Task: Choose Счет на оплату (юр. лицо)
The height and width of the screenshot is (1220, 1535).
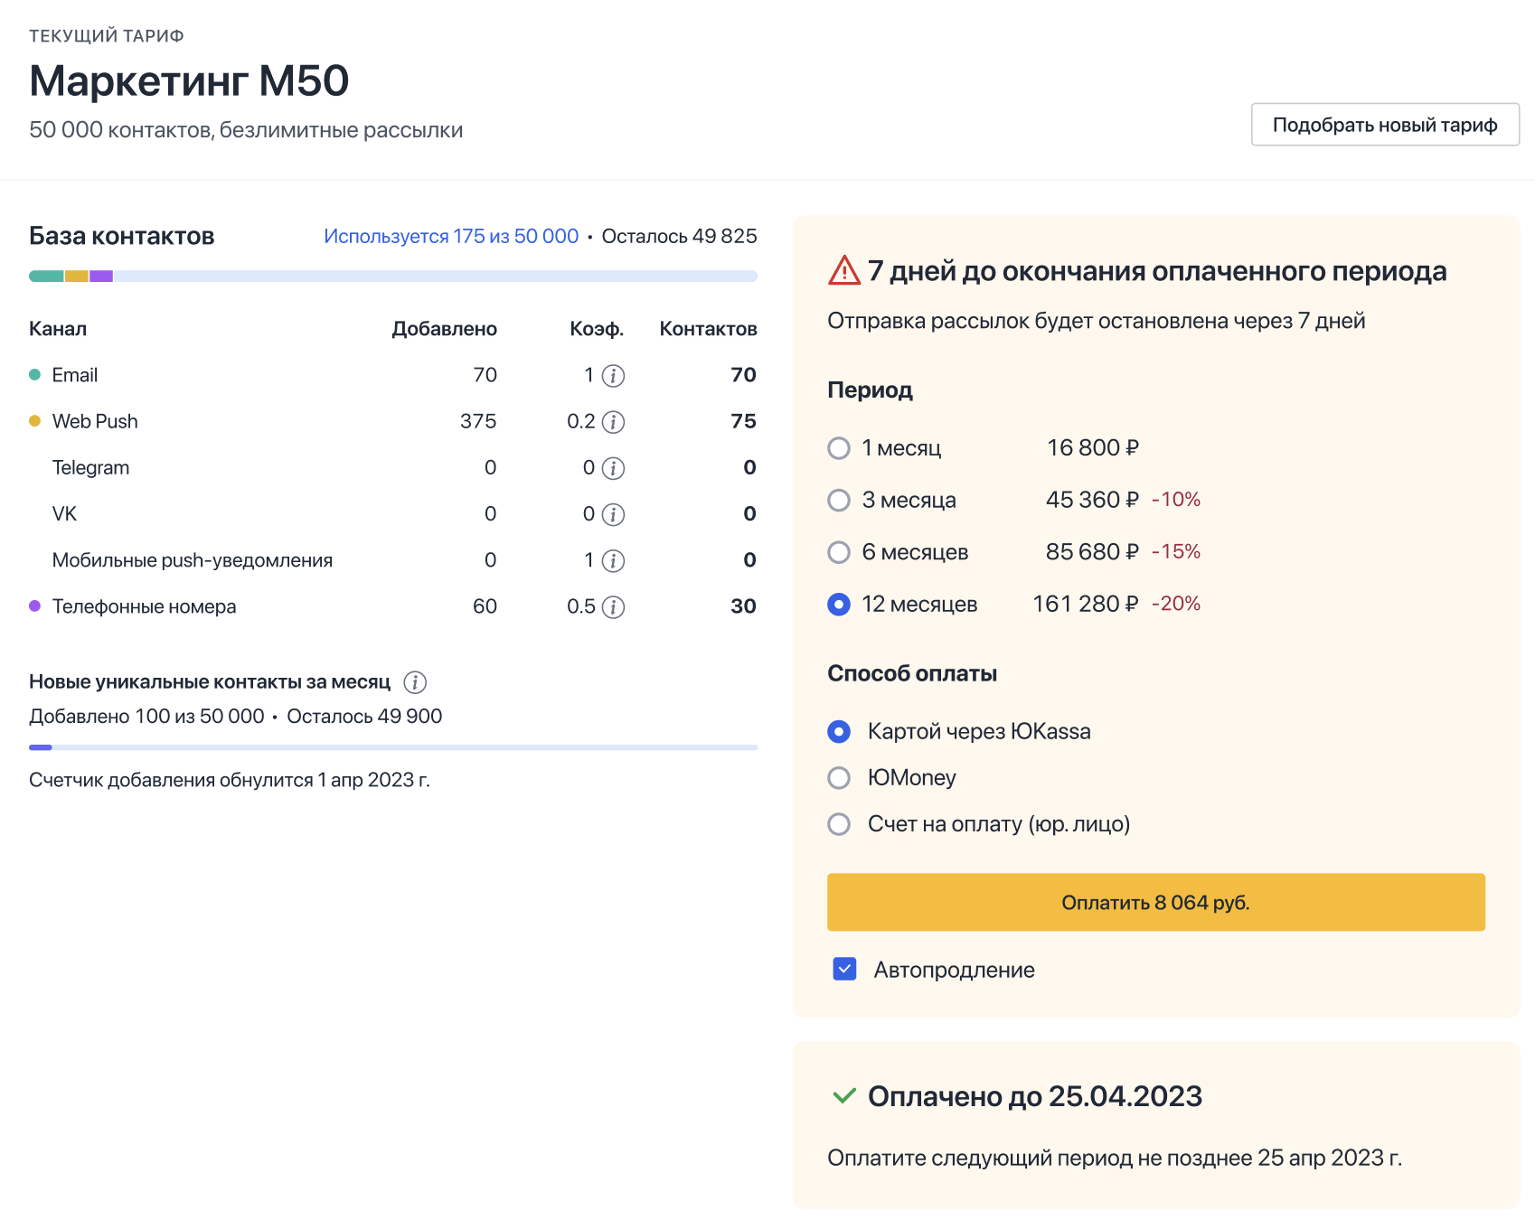Action: (839, 824)
